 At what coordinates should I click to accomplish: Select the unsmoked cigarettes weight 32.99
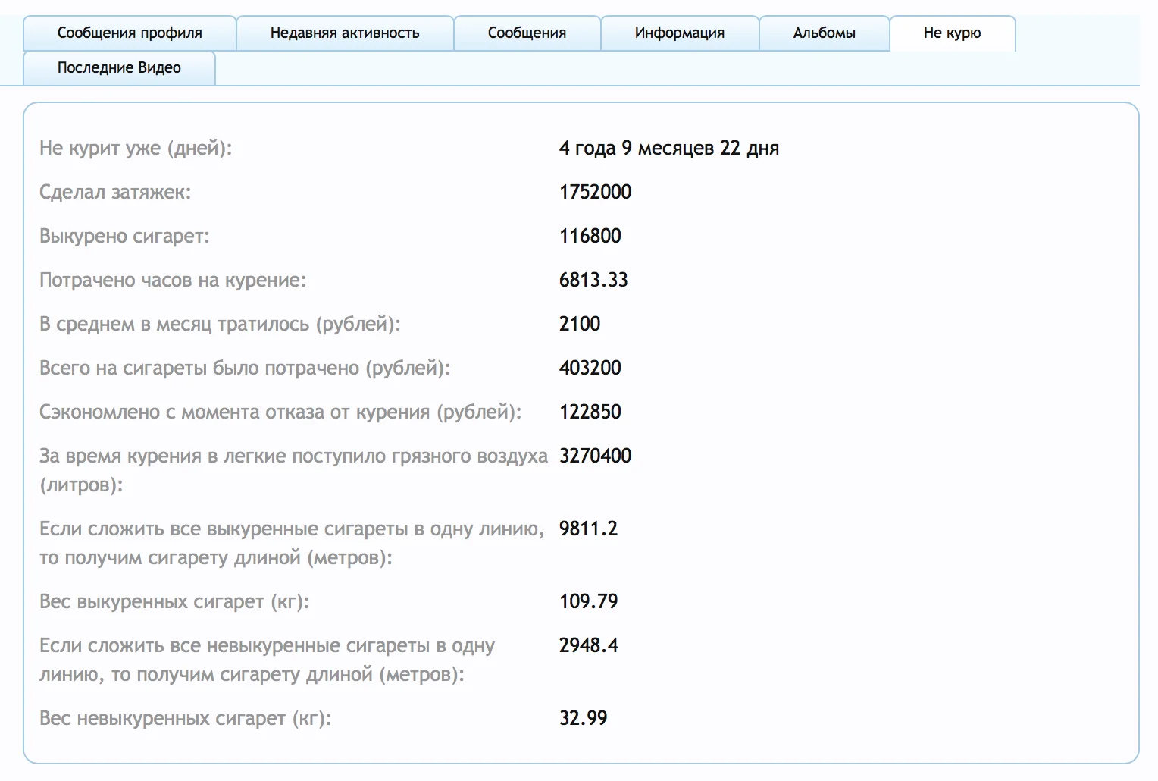click(584, 718)
